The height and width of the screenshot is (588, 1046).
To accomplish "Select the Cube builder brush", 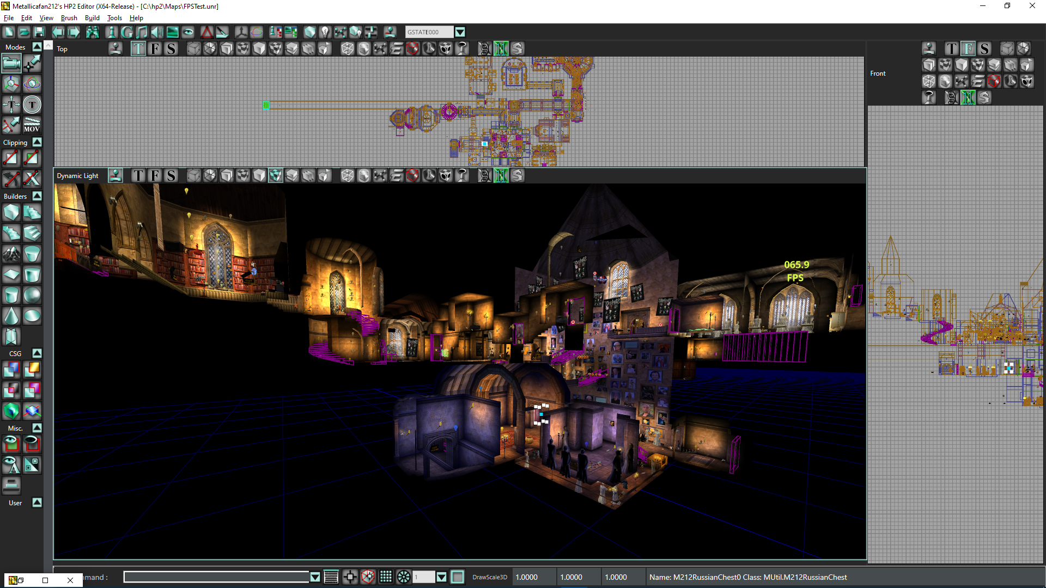I will (11, 212).
